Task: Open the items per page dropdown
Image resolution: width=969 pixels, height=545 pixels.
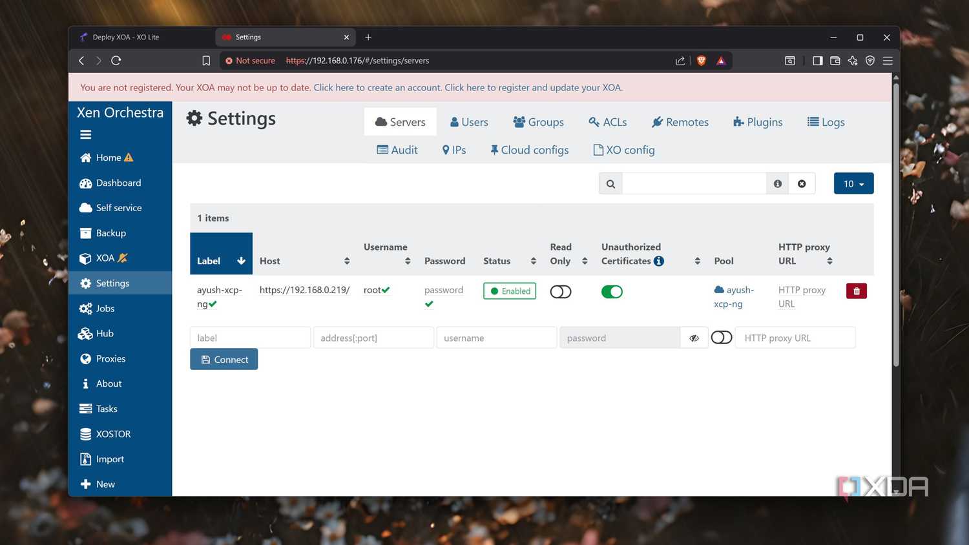Action: (x=853, y=184)
